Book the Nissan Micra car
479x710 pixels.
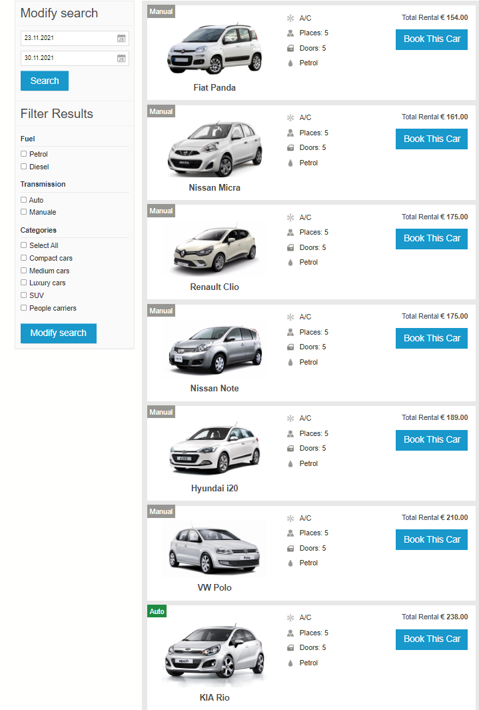coord(432,139)
